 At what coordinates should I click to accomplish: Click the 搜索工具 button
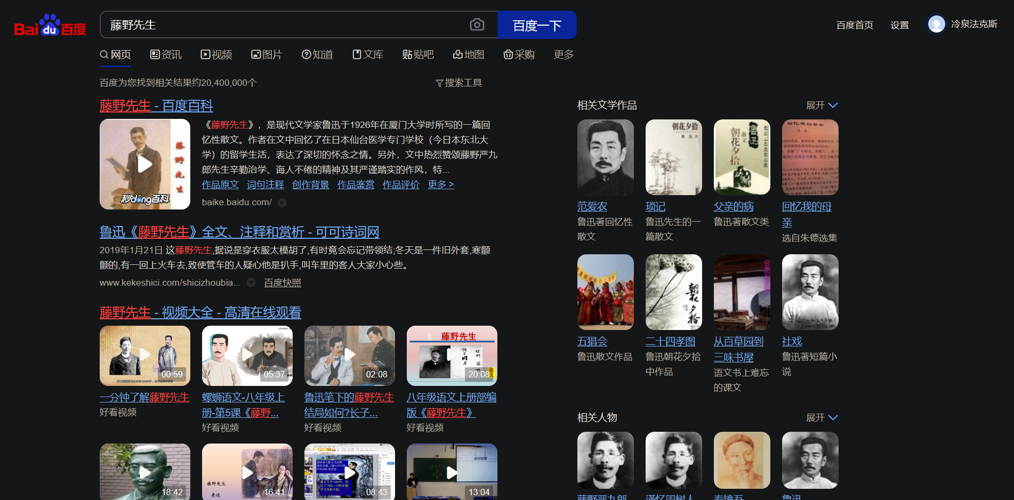[458, 83]
